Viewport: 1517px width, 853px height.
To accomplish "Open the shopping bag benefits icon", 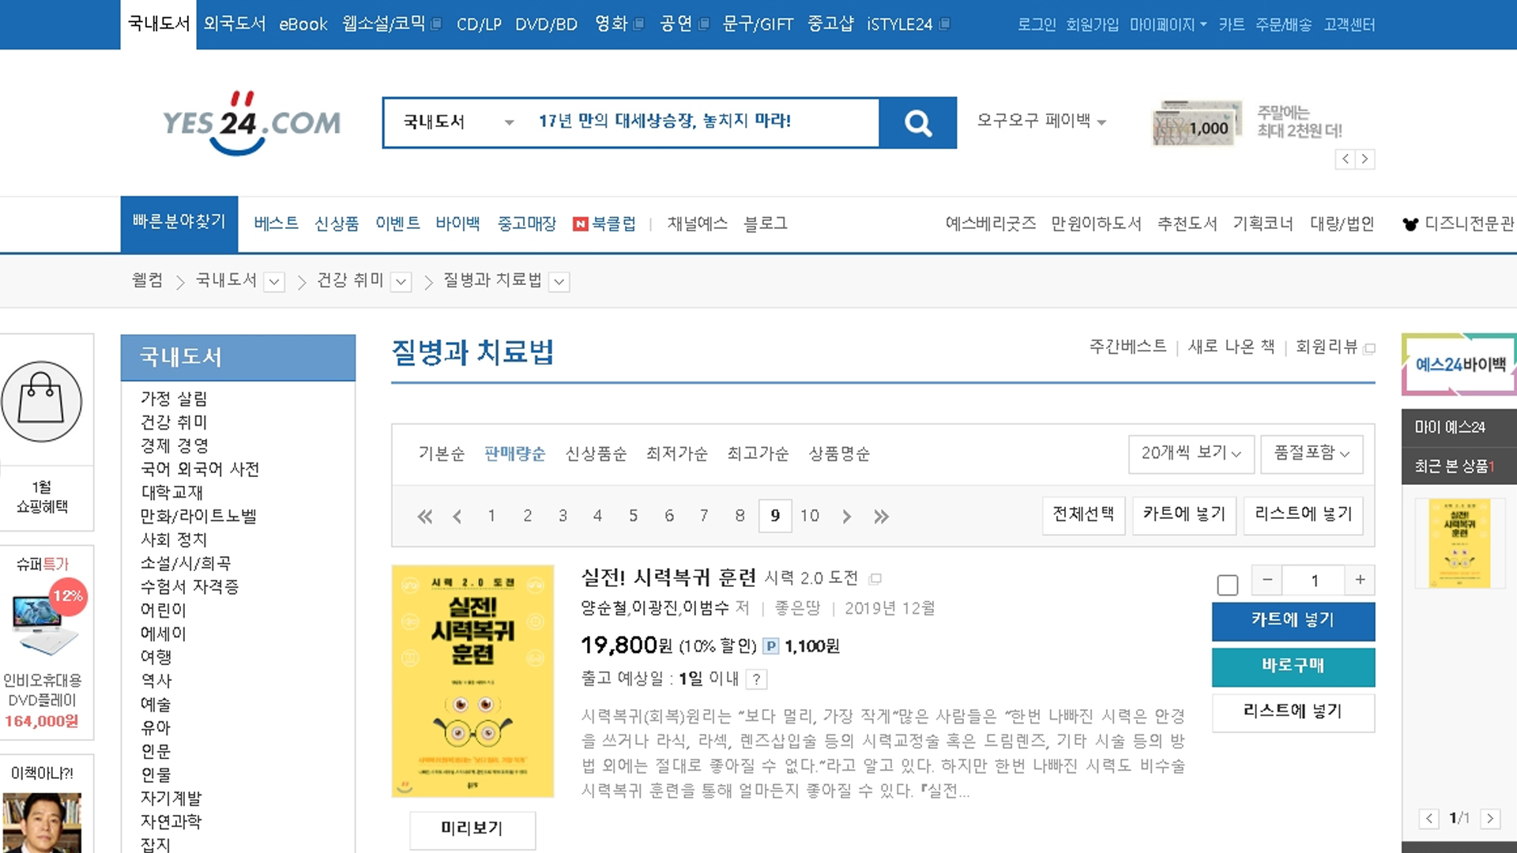I will click(41, 401).
